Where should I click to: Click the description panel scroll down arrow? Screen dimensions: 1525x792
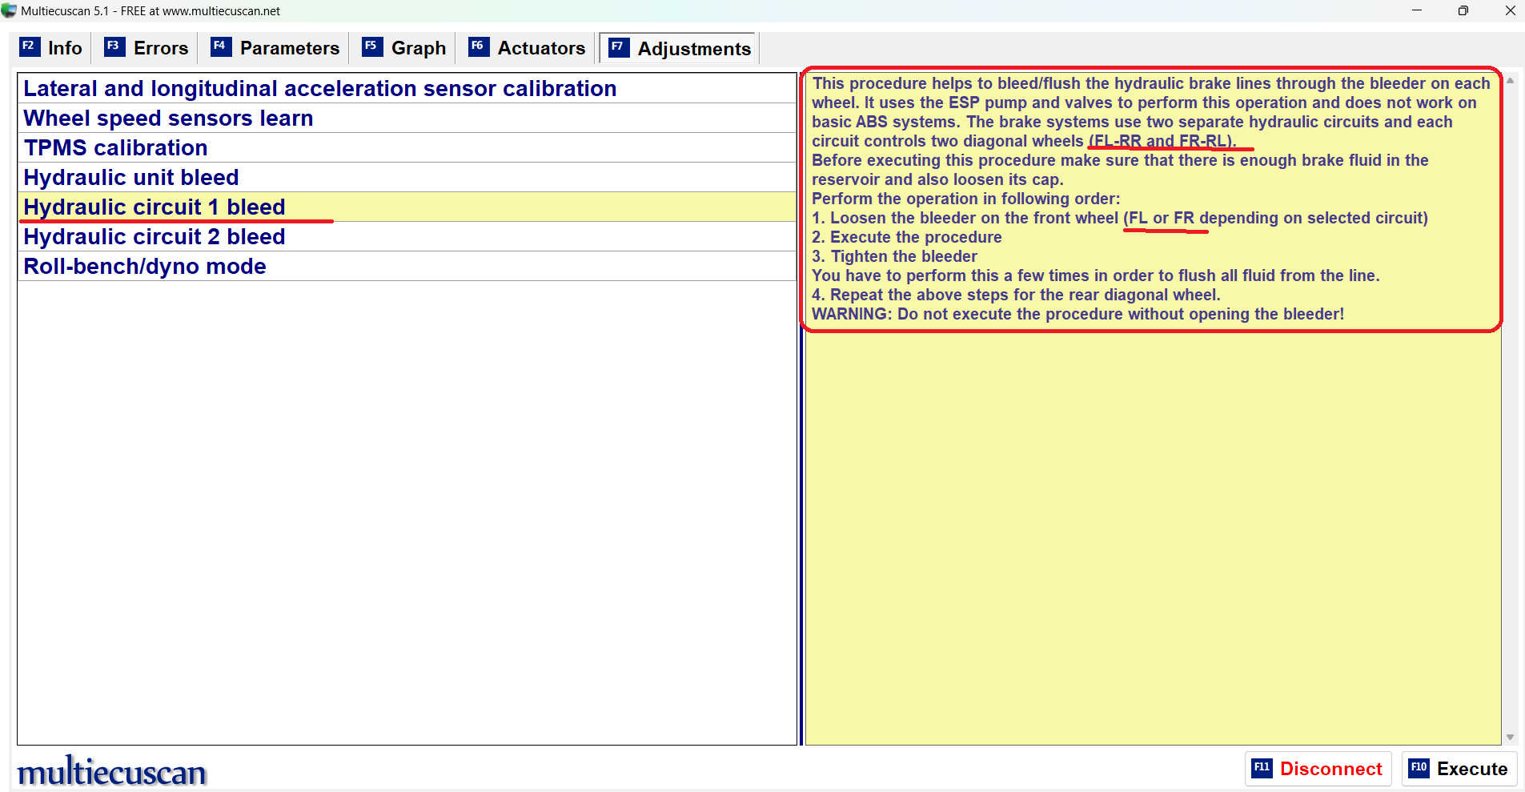pyautogui.click(x=1510, y=738)
